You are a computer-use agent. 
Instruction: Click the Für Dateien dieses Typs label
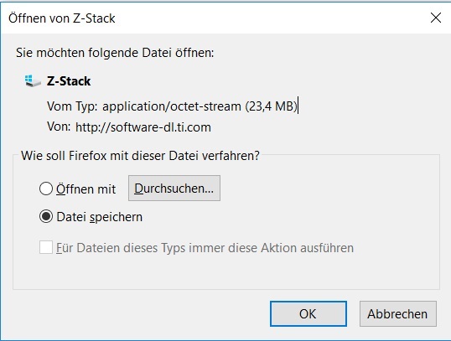coord(205,248)
